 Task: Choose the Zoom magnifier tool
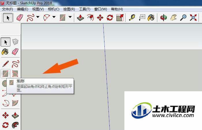183,18
